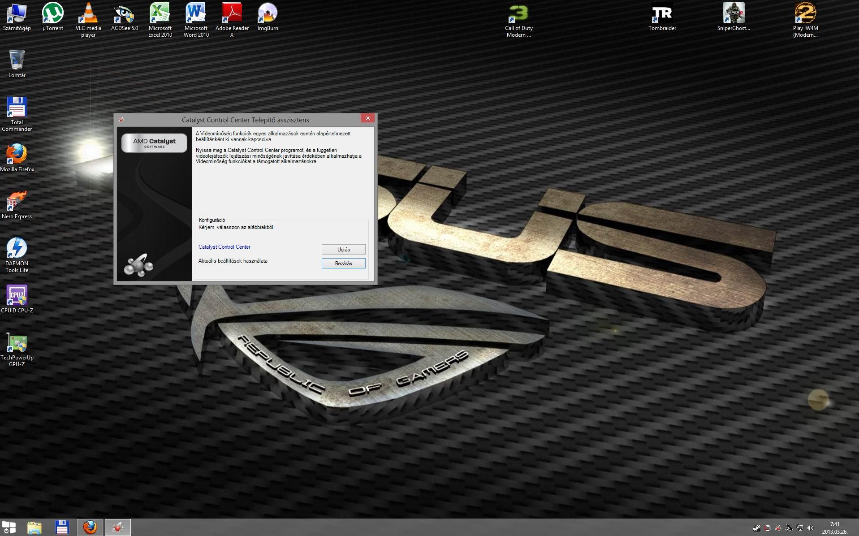Open Total Commander desktop icon

pyautogui.click(x=17, y=114)
